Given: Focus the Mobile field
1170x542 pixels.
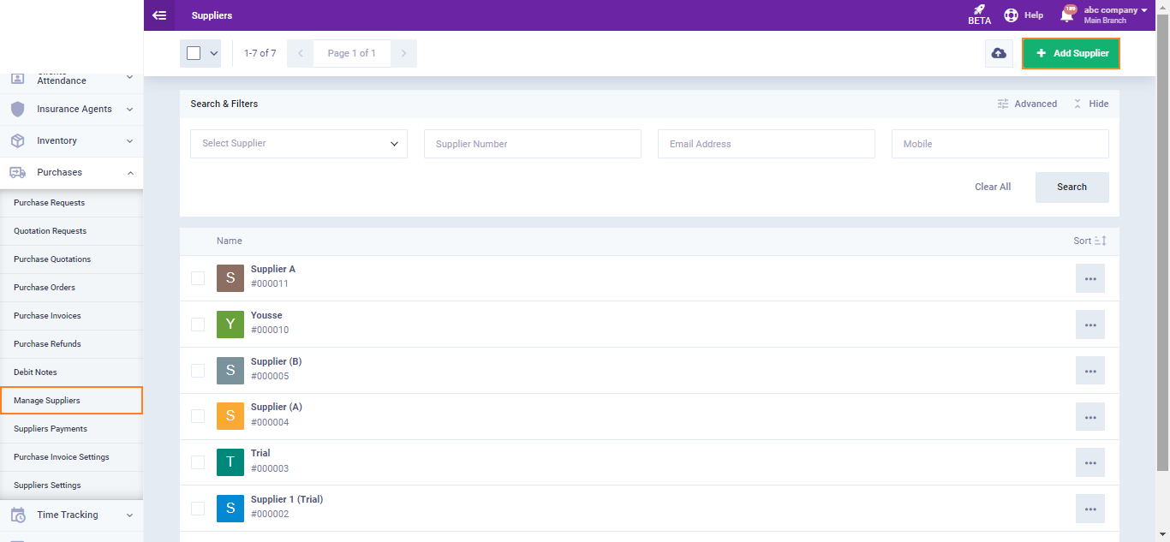Looking at the screenshot, I should tap(1000, 144).
